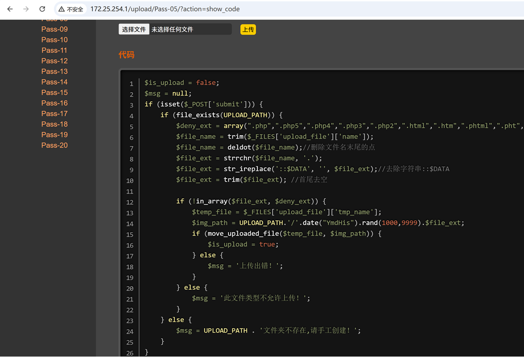The width and height of the screenshot is (524, 357).
Task: Click code line $msg = null
Action: click(168, 93)
